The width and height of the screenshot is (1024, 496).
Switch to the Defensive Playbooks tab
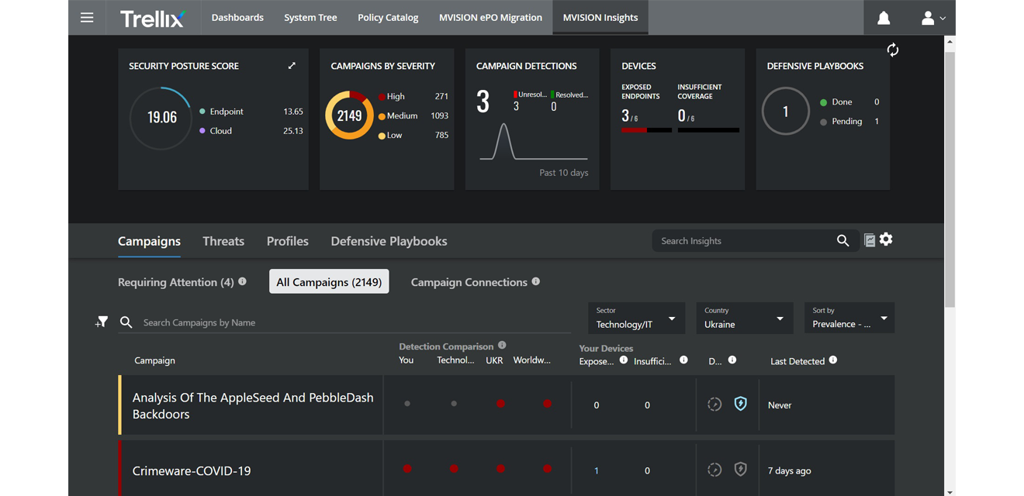tap(389, 241)
